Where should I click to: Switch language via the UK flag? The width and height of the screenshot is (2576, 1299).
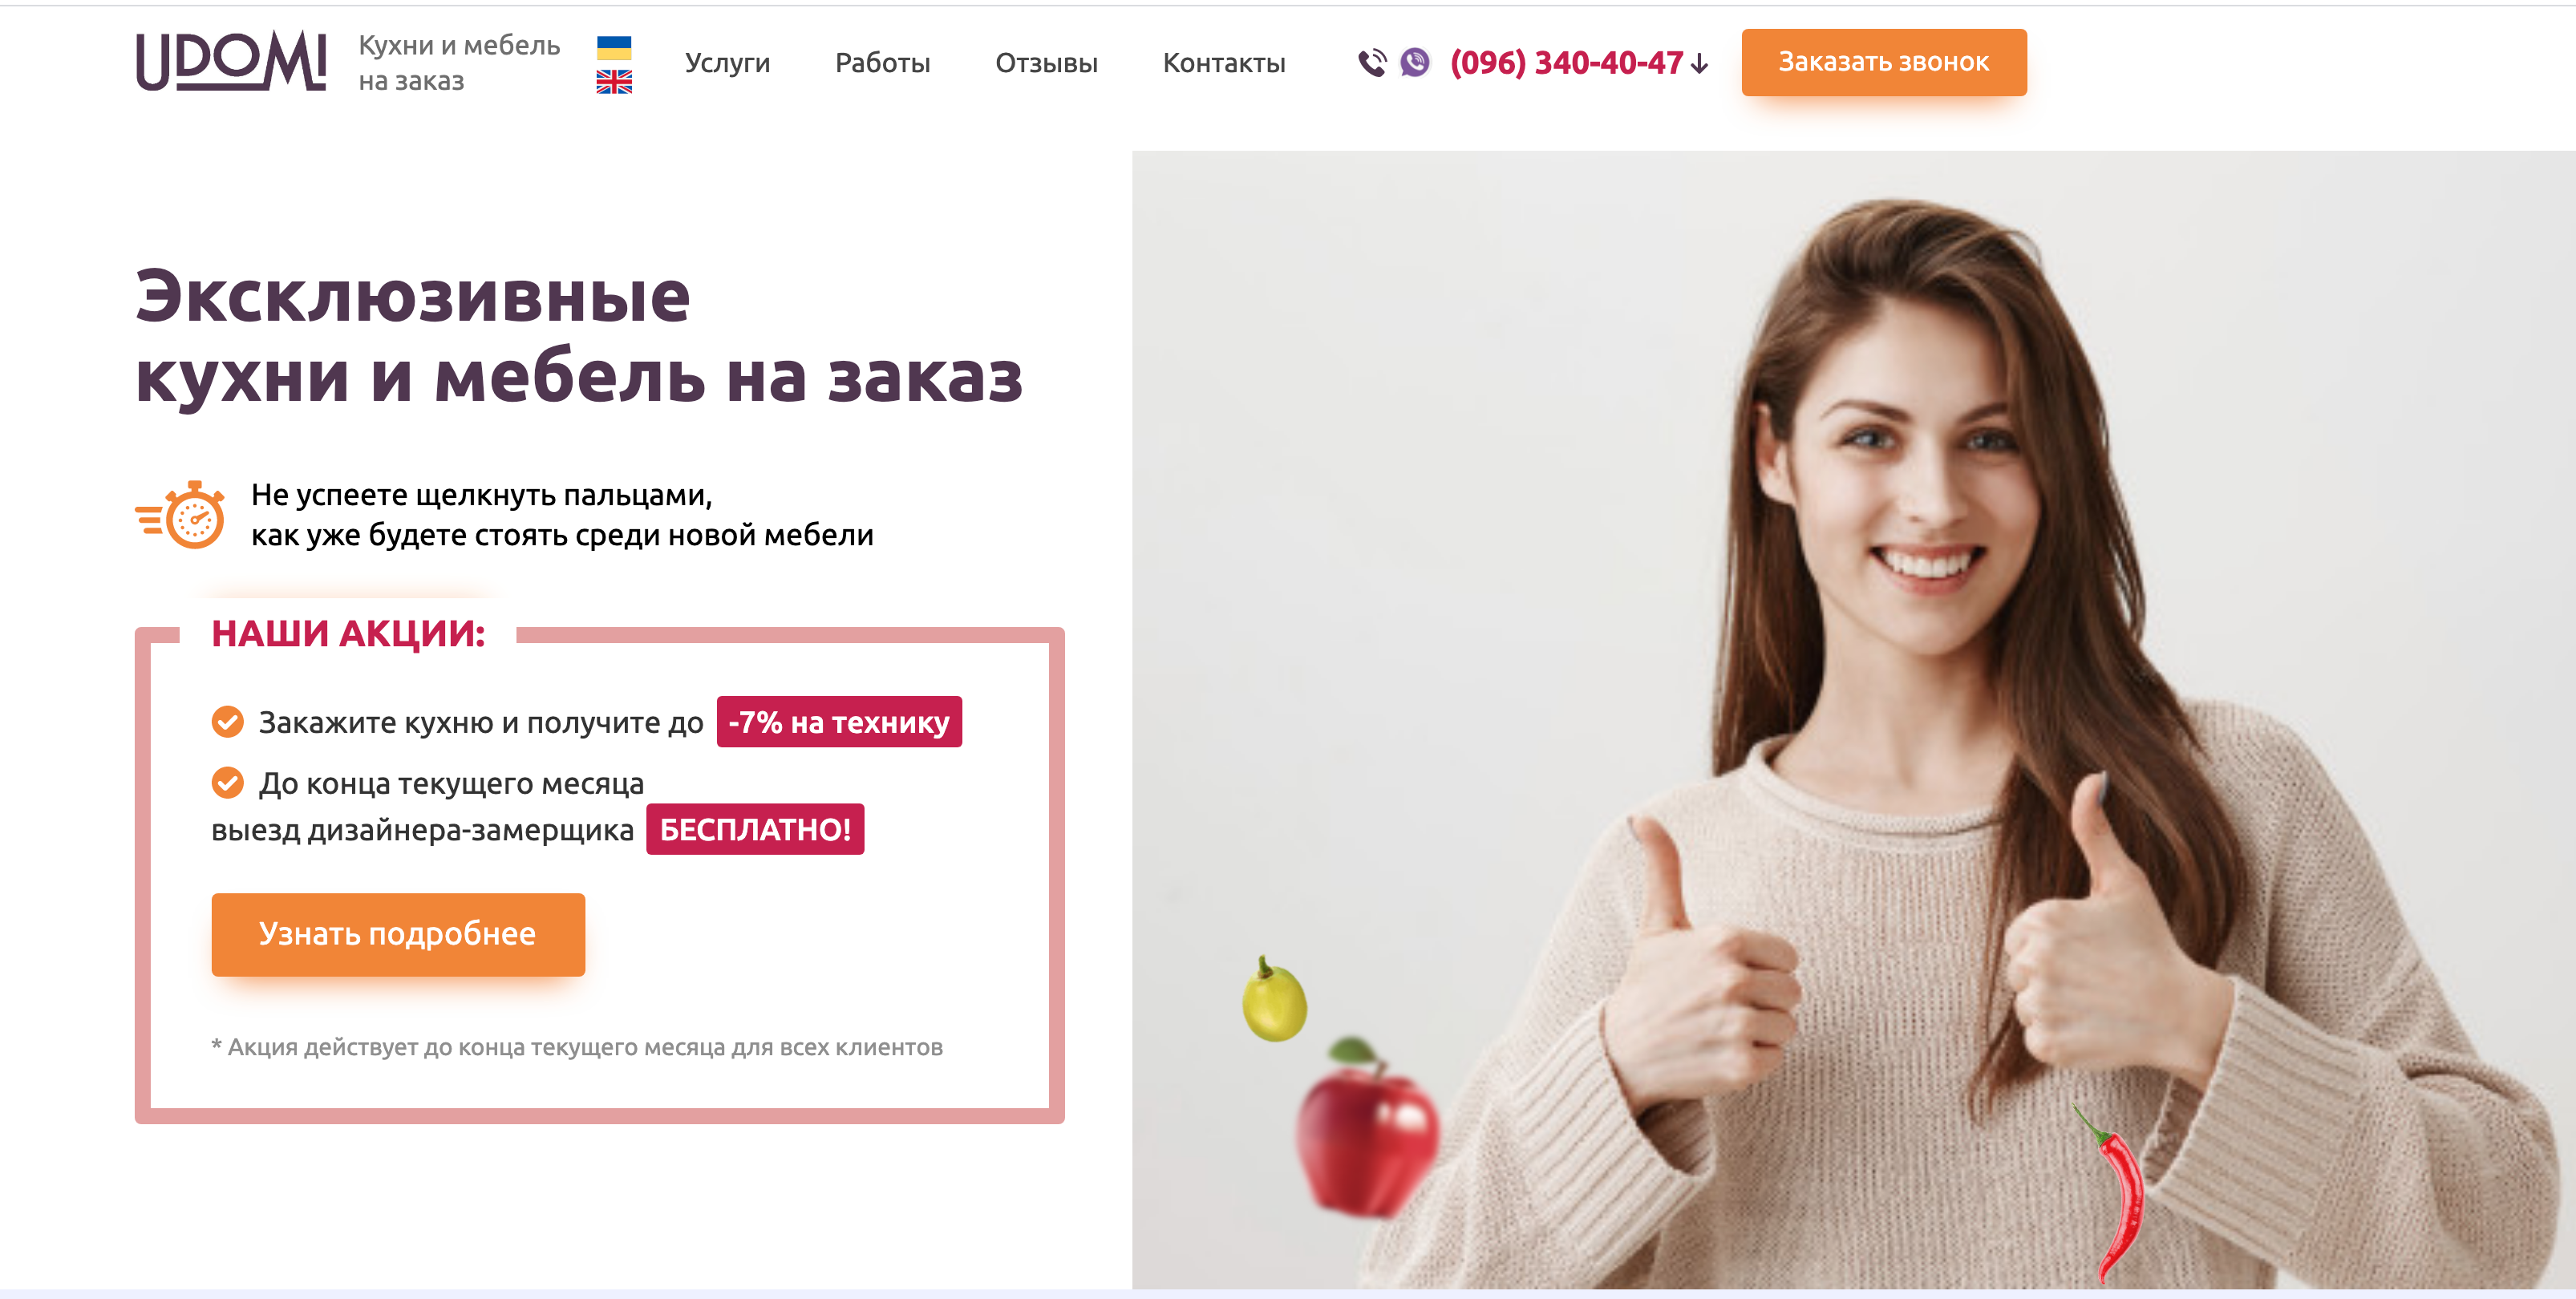click(614, 82)
